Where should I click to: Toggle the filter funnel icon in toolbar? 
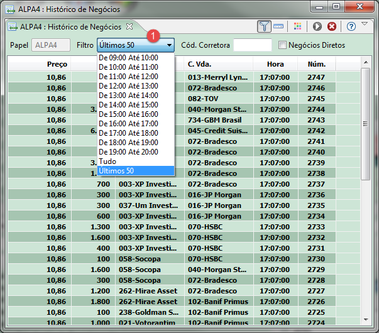[x=264, y=26]
